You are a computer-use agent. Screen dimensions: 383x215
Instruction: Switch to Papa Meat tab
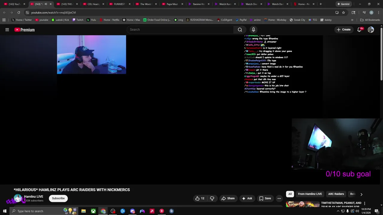click(x=173, y=4)
